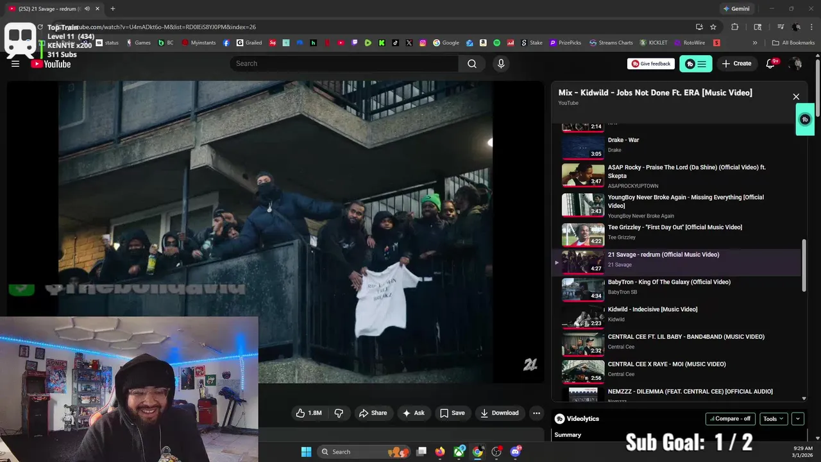Play Central Cee BAND4BAND from playlist
Screen dimensions: 821x462
coord(678,344)
